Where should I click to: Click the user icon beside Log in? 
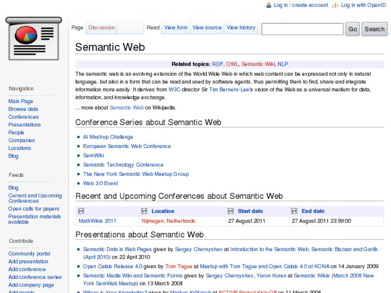coord(268,5)
